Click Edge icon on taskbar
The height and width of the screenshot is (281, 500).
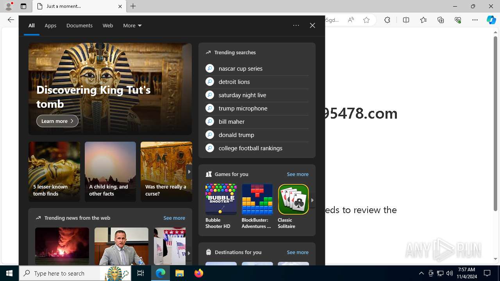161,273
